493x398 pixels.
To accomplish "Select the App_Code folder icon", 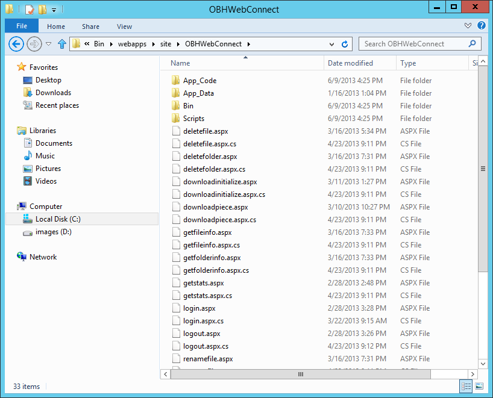I will 176,81.
